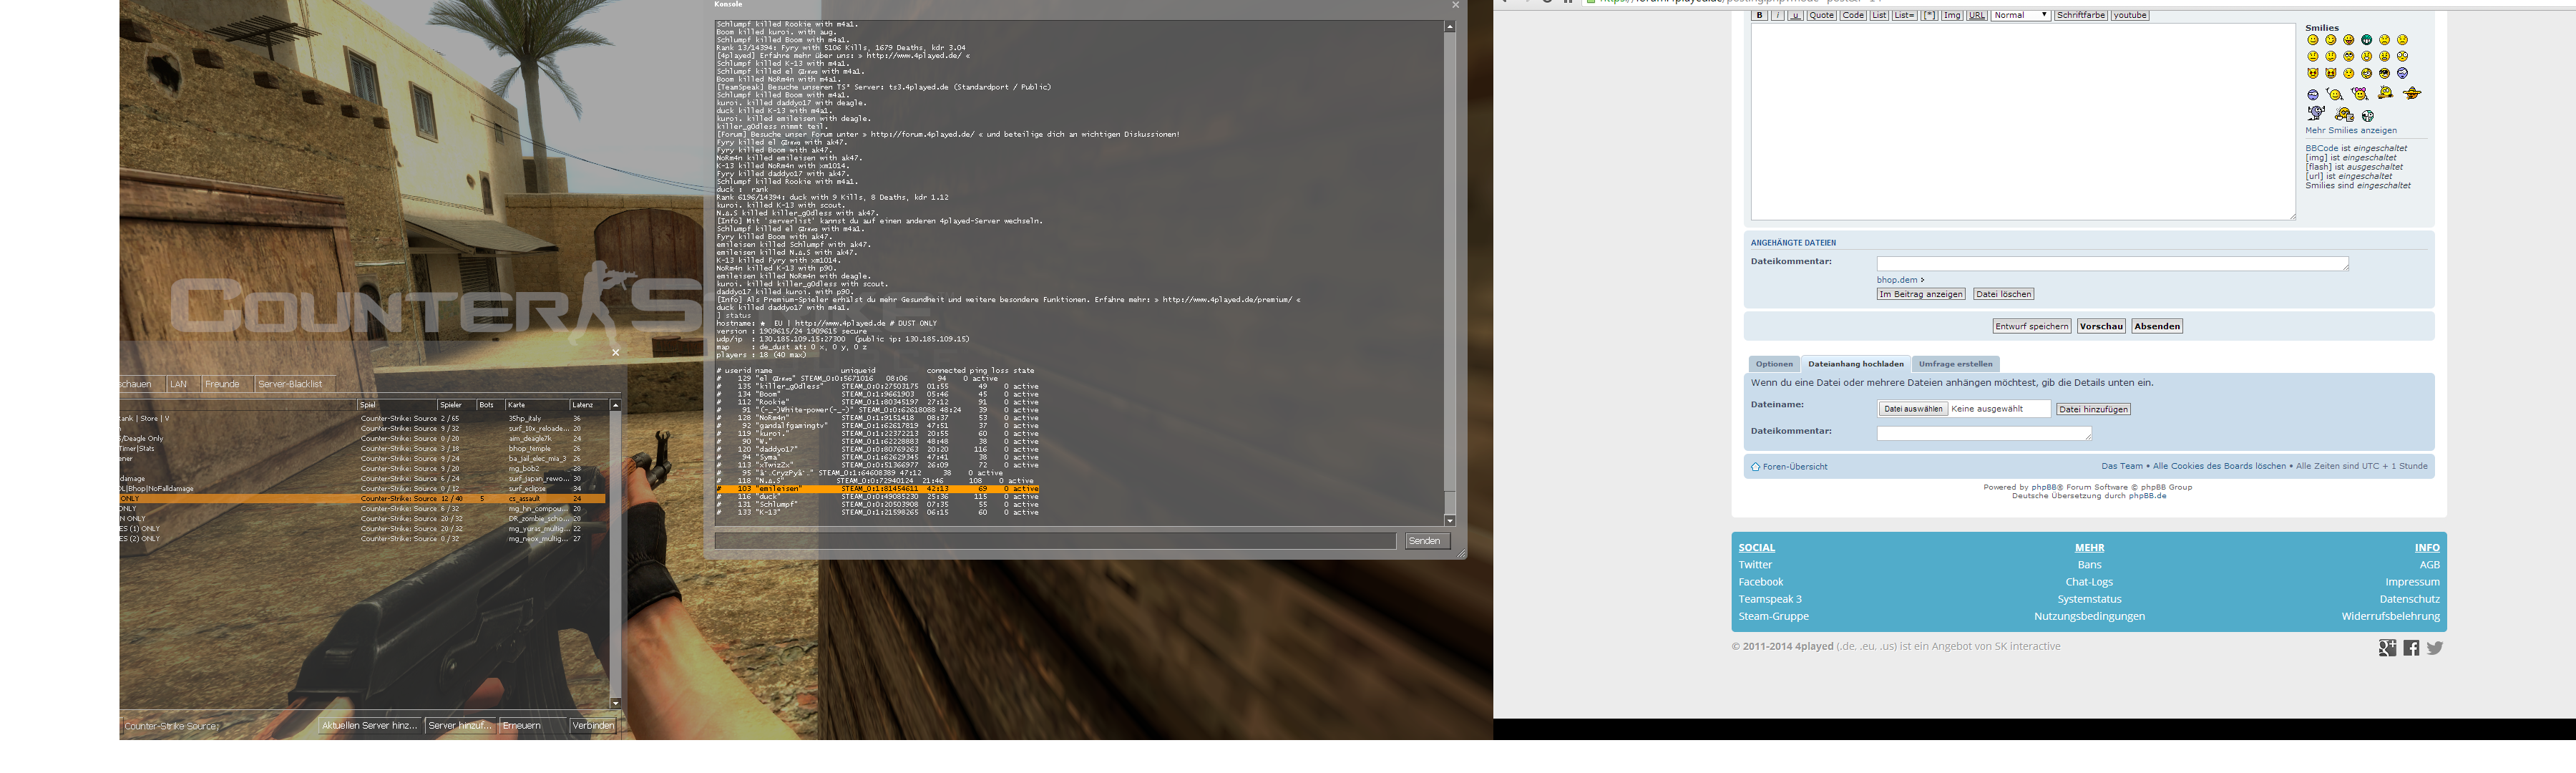Choose a file with Datei auswählen
The height and width of the screenshot is (773, 2576).
pos(1913,409)
